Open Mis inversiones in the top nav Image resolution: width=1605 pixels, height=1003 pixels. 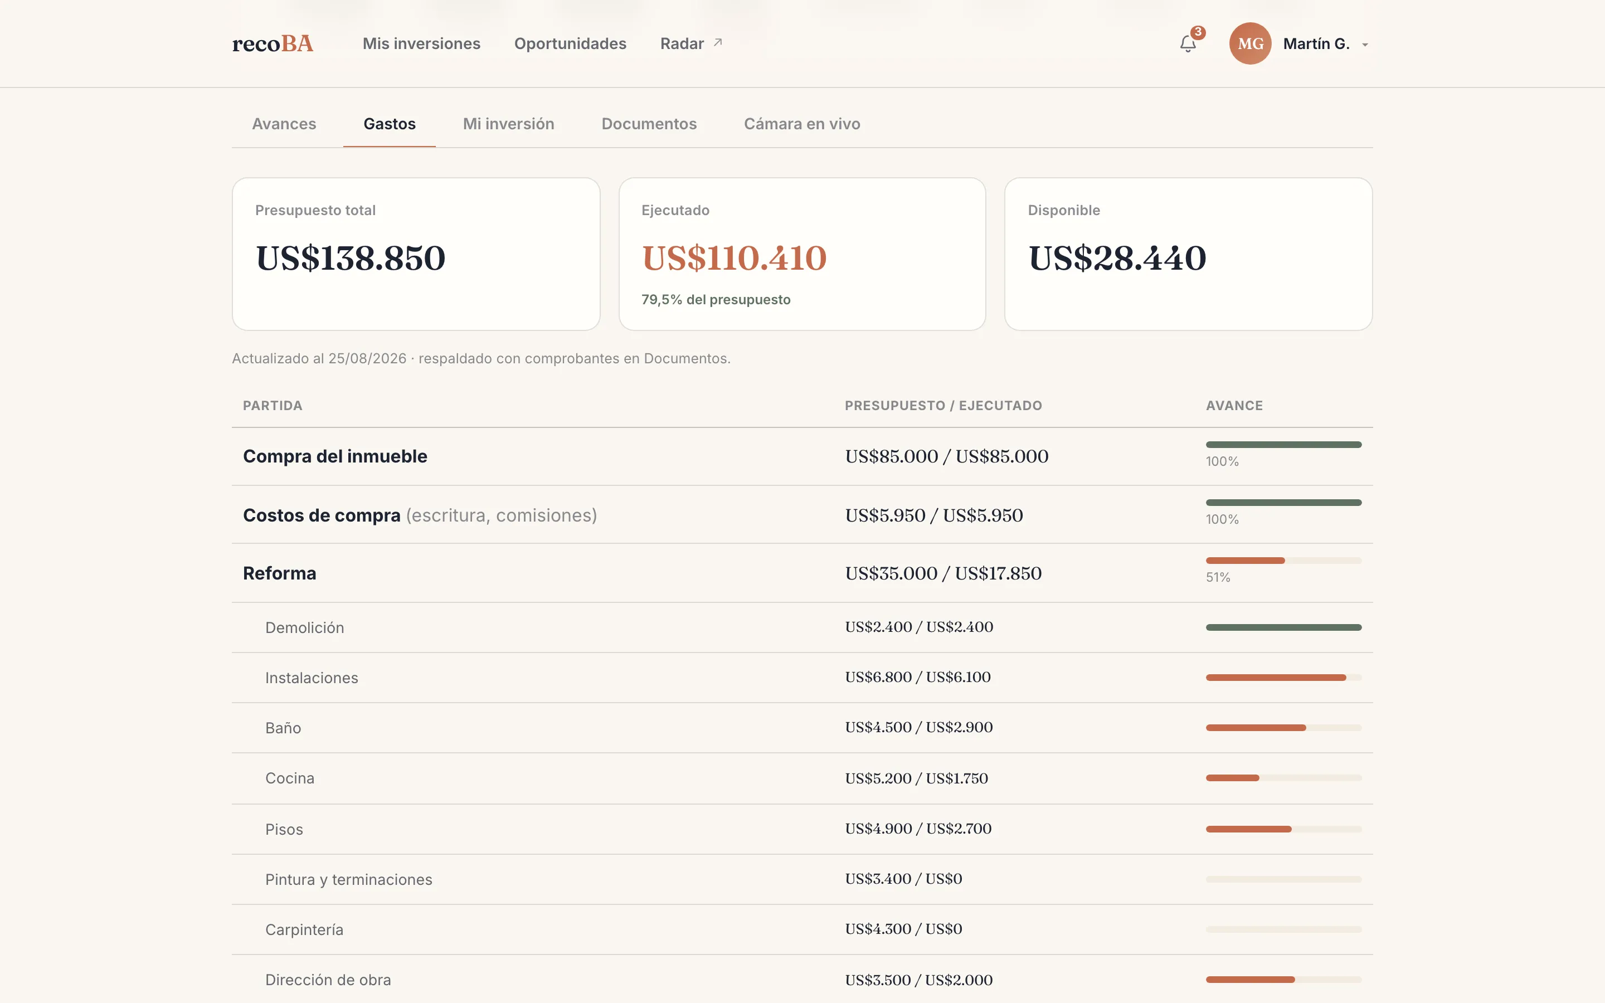point(421,44)
